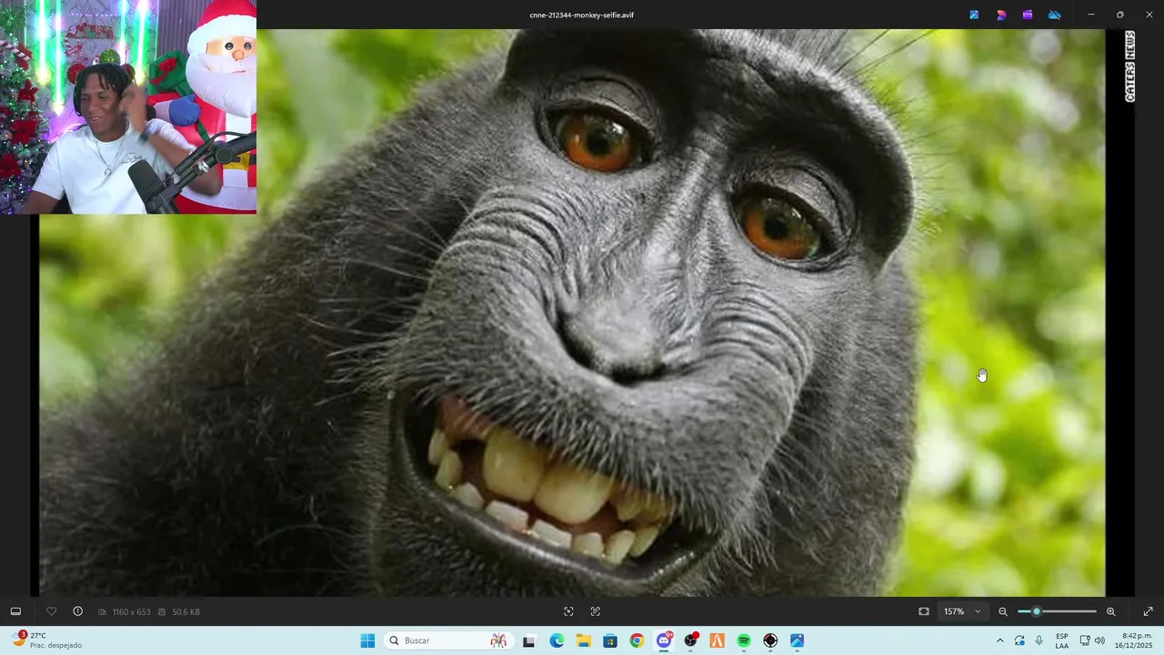Screen dimensions: 1164x655
Task: Open visual search icon in bottom bar
Action: (568, 611)
